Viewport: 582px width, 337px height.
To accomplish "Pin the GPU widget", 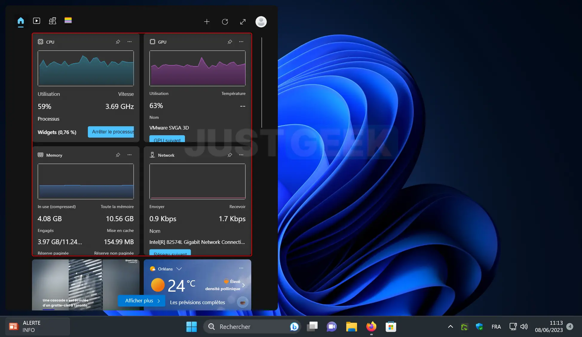I will point(230,42).
